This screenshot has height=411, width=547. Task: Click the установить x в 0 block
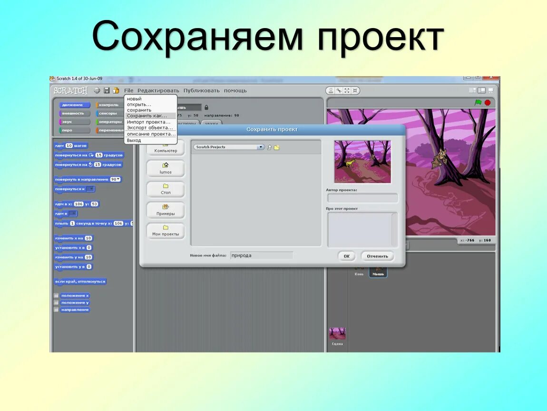point(73,247)
